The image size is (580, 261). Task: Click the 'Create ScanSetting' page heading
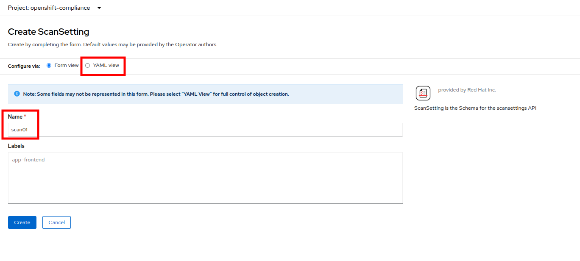click(x=48, y=32)
